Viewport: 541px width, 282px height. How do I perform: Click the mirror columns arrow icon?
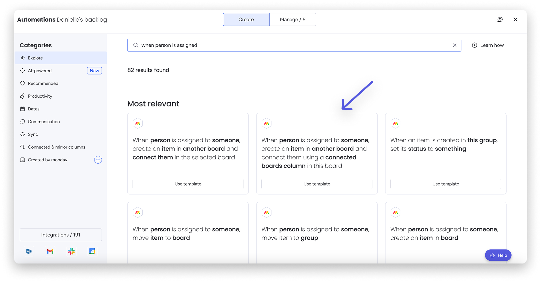(x=22, y=147)
